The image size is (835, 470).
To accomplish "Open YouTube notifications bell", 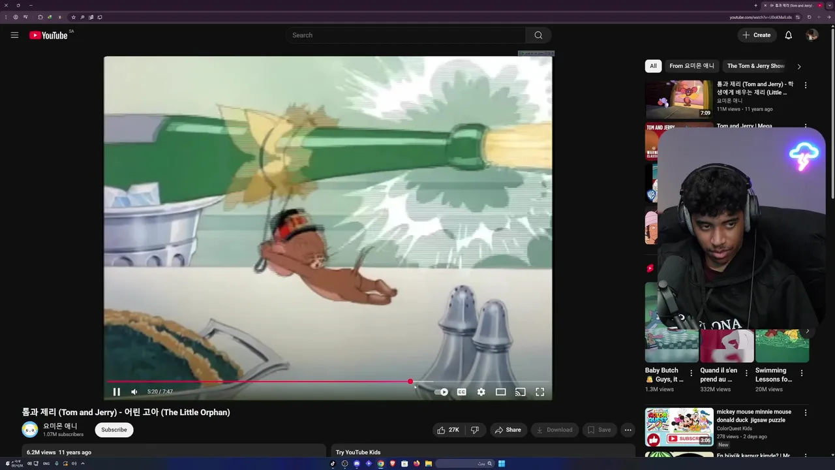I will 788,35.
